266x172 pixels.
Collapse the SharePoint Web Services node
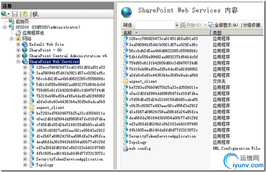(18, 62)
